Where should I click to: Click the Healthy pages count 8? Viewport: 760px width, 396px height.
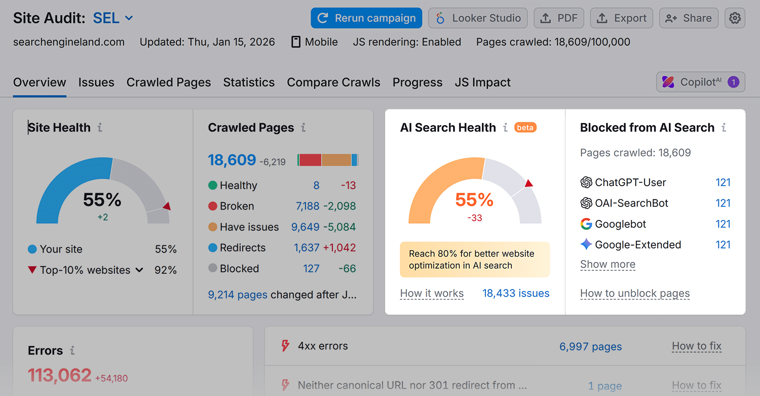pyautogui.click(x=316, y=186)
